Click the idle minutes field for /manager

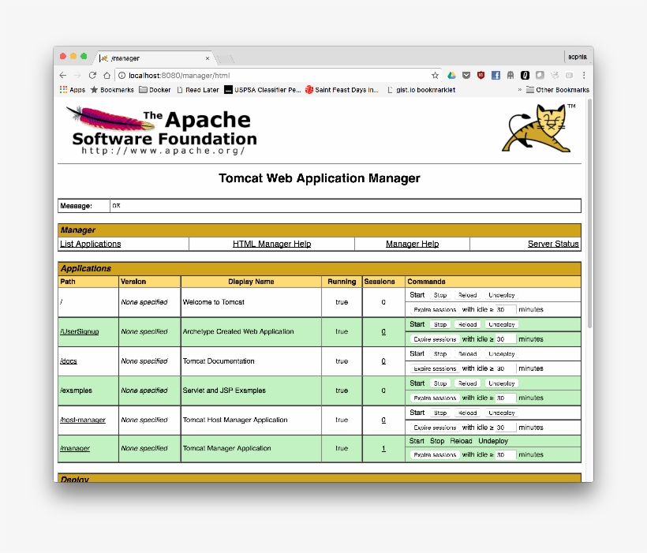[x=507, y=454]
